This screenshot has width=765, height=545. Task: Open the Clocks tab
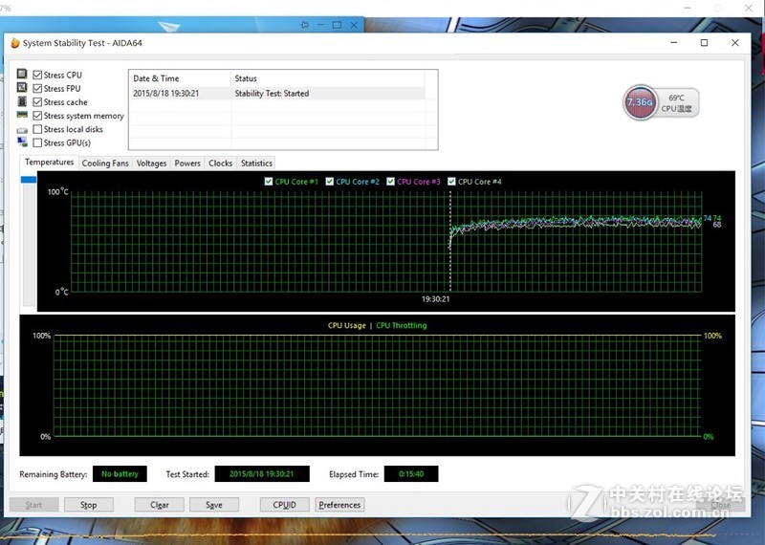221,163
